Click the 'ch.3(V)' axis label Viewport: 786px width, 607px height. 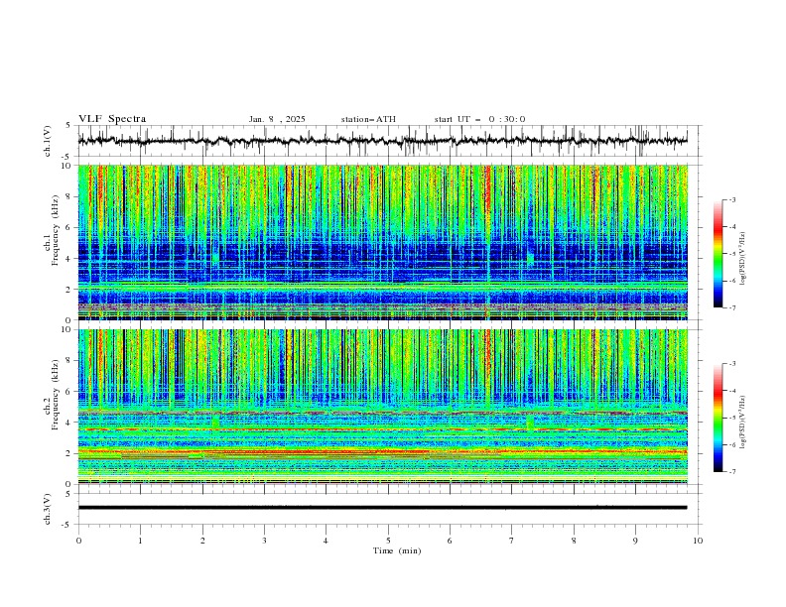coord(48,509)
